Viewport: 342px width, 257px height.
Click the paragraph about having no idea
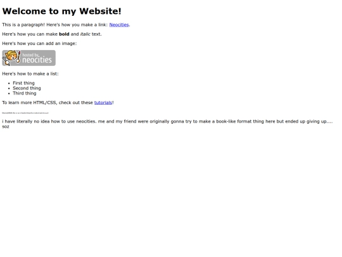click(x=167, y=124)
